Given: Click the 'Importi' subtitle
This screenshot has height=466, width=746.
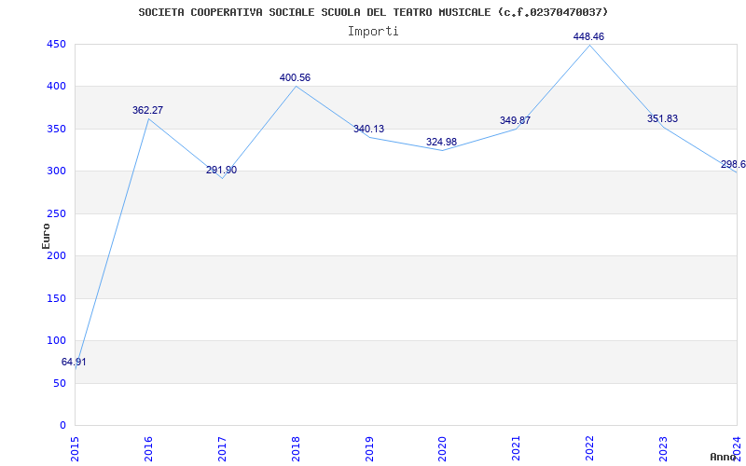Looking at the screenshot, I should pyautogui.click(x=373, y=32).
